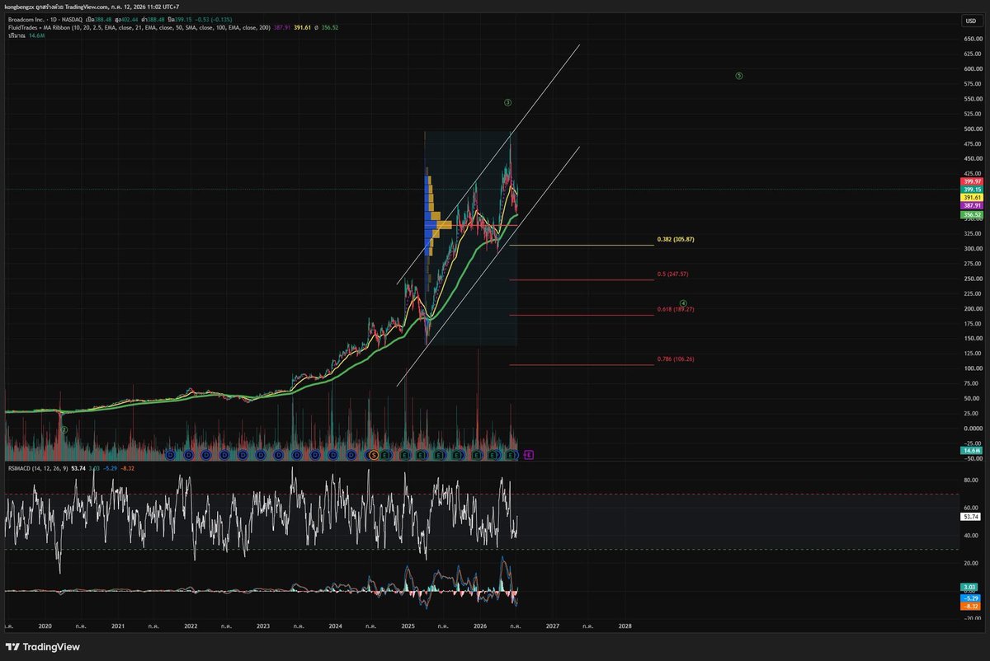Click the green 356.52 price tag
990x661 pixels.
pyautogui.click(x=970, y=214)
